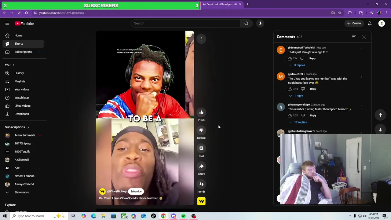391x220 pixels.
Task: Close the Comments panel
Action: [x=364, y=37]
